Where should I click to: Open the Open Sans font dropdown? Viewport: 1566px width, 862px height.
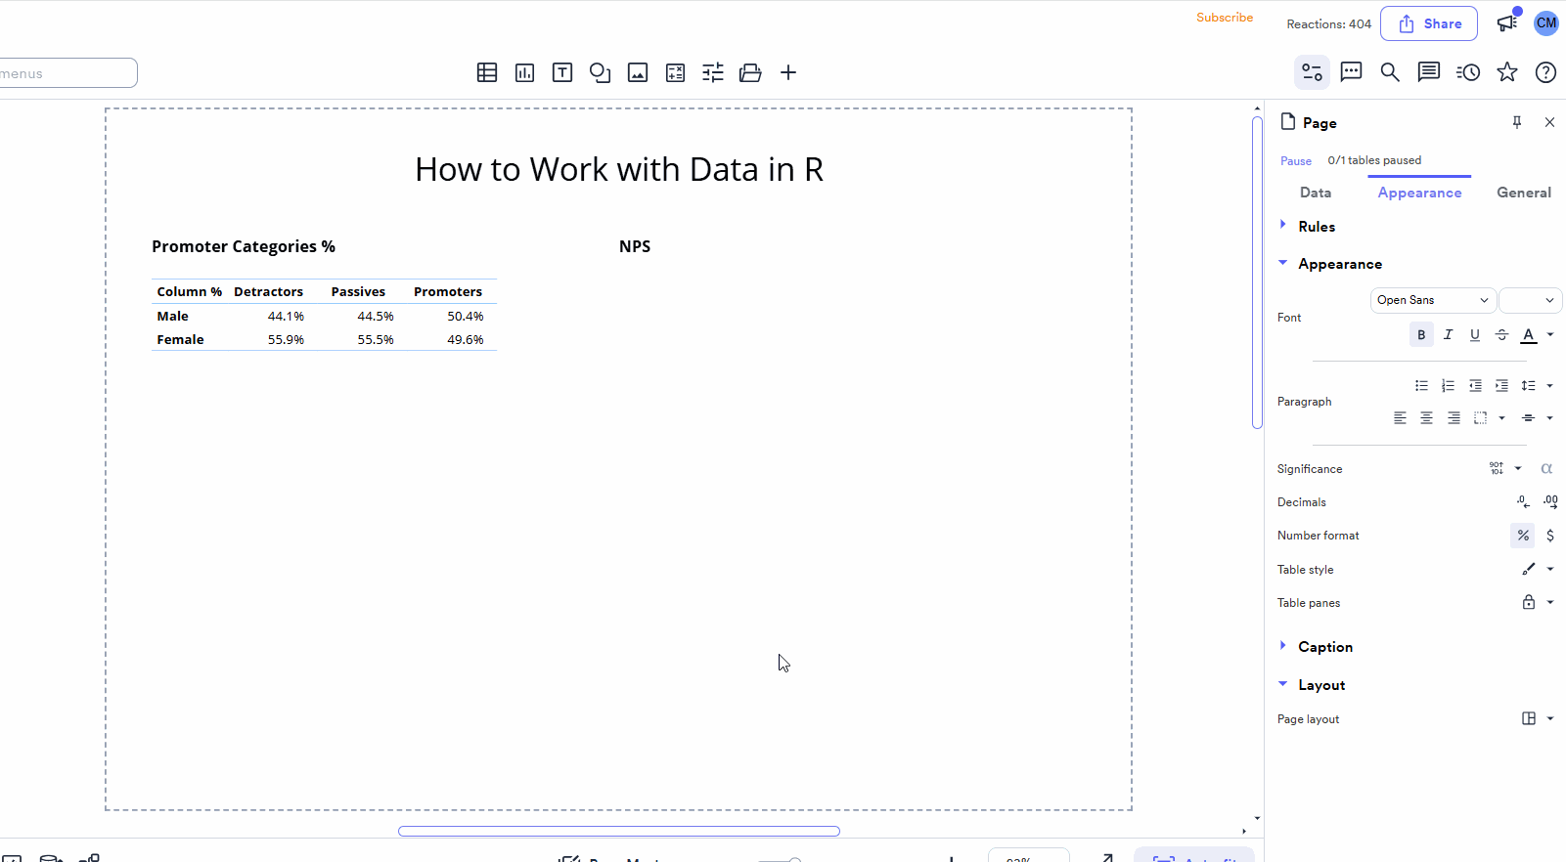1432,300
